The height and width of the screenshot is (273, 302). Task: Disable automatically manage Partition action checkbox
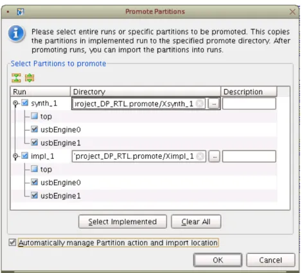click(x=12, y=242)
